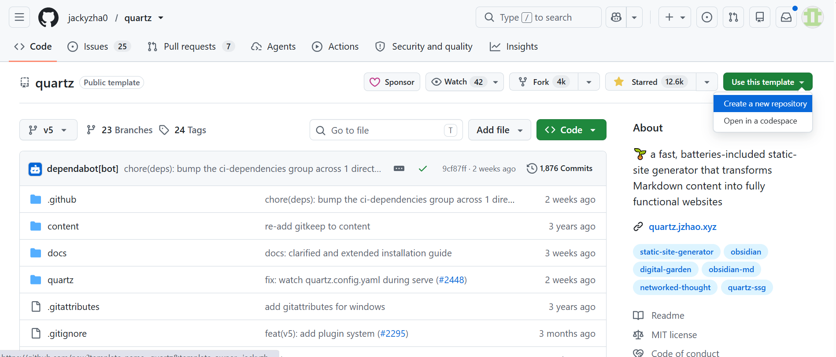Open the repositories icon in header
The image size is (836, 357).
tap(760, 17)
